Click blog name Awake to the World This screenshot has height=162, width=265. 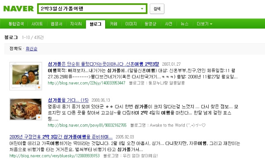coord(178,125)
